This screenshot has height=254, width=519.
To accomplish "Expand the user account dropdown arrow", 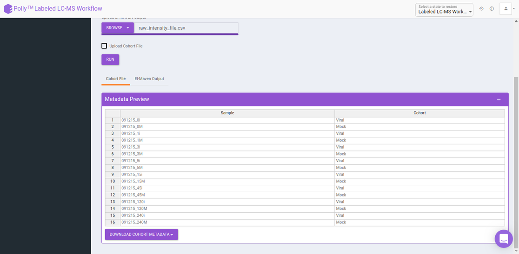I will tap(514, 9).
